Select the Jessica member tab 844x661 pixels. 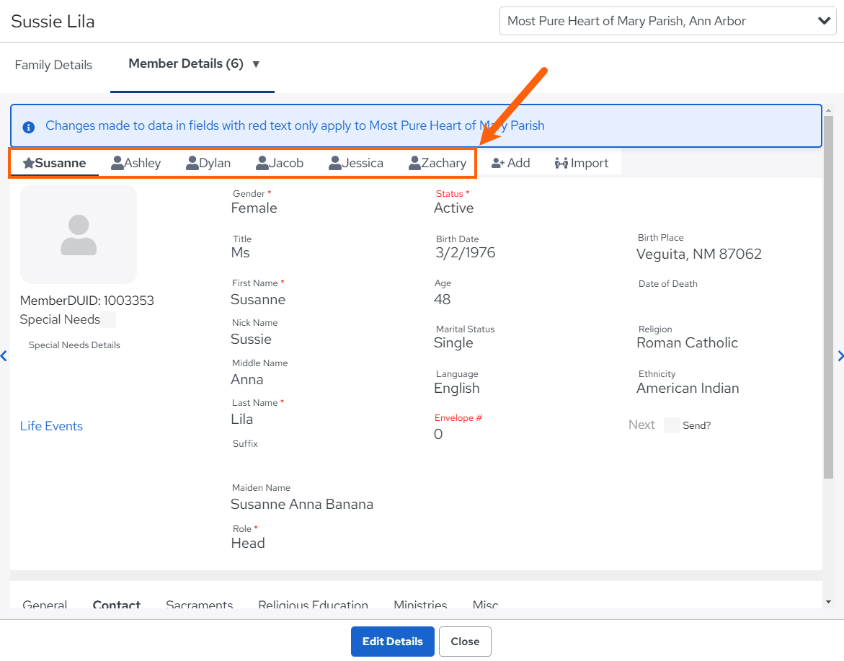[356, 163]
